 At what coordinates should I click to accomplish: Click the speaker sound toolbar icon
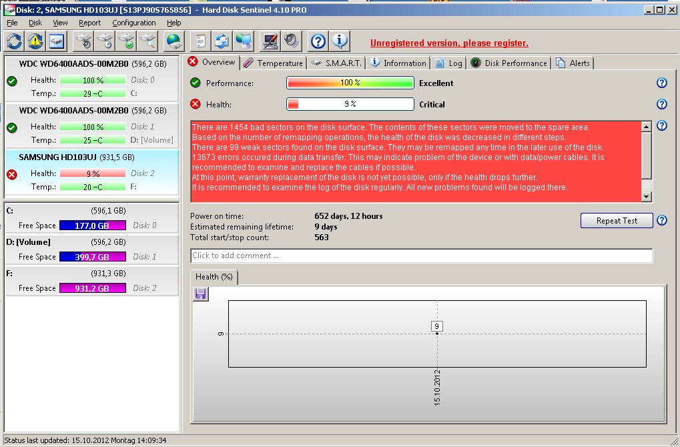point(292,41)
